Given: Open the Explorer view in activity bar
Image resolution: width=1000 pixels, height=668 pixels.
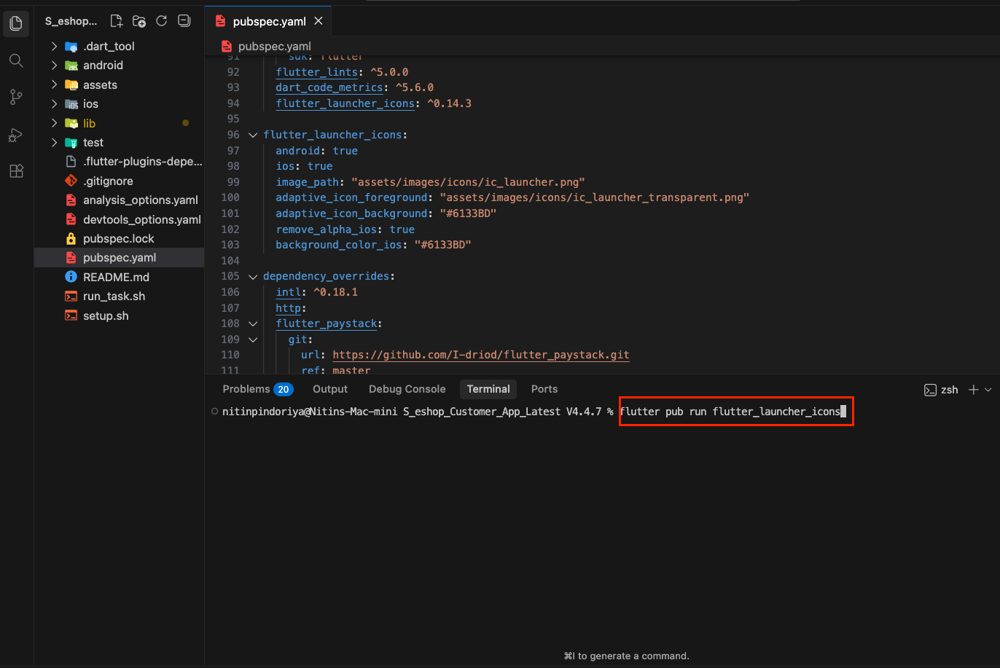Looking at the screenshot, I should tap(16, 23).
